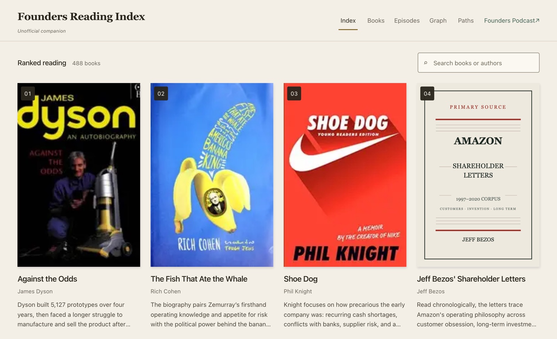The image size is (557, 339).
Task: Click author name Rich Cohen
Action: pos(165,291)
